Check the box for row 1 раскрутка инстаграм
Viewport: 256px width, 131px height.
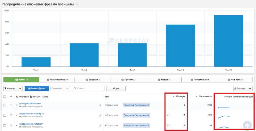[4, 105]
